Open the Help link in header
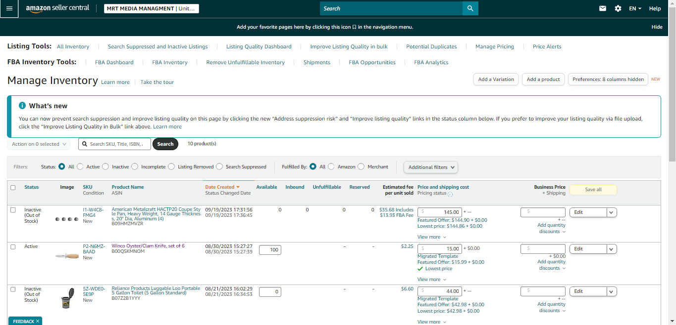Viewport: 676px width, 325px height. tap(655, 8)
